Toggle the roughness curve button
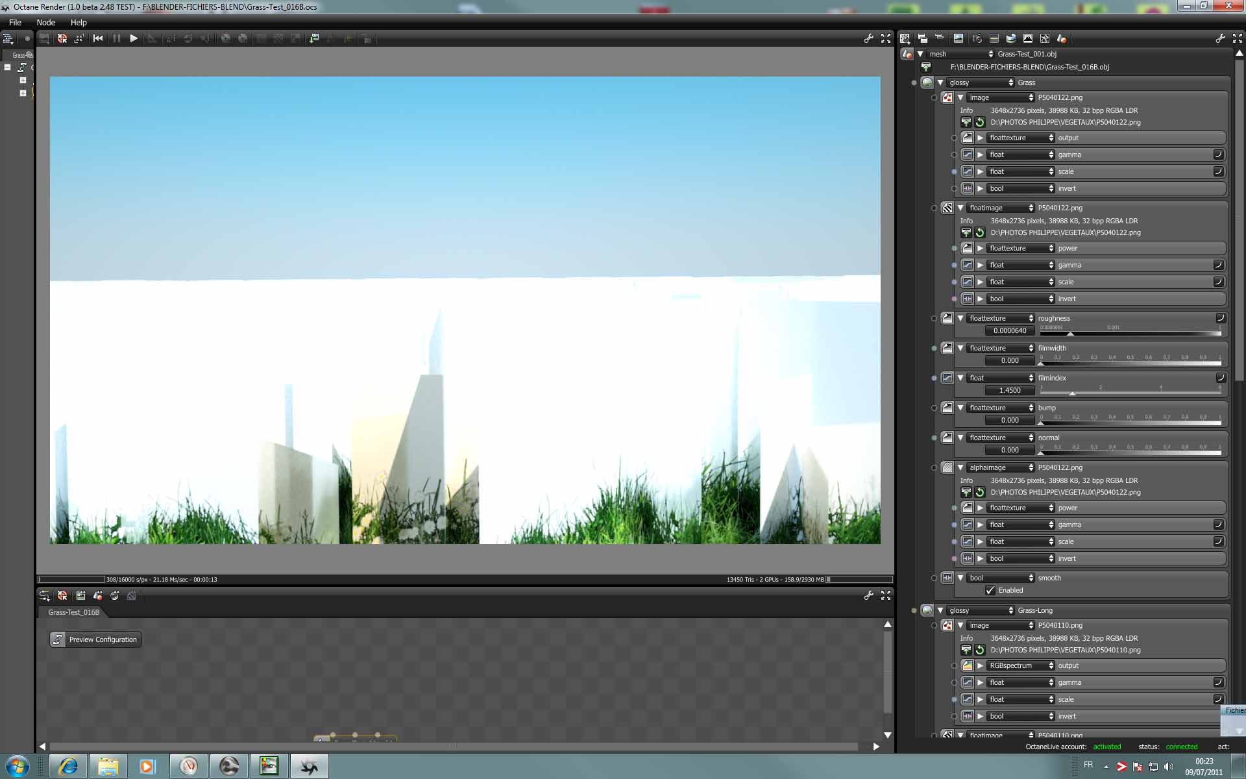The width and height of the screenshot is (1246, 779). point(1220,318)
